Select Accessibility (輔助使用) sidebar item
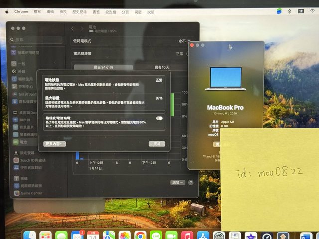 pos(22,79)
